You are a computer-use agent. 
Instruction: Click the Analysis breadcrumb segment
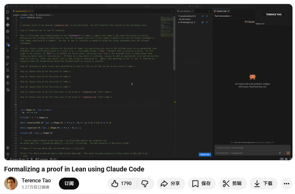[24, 15]
